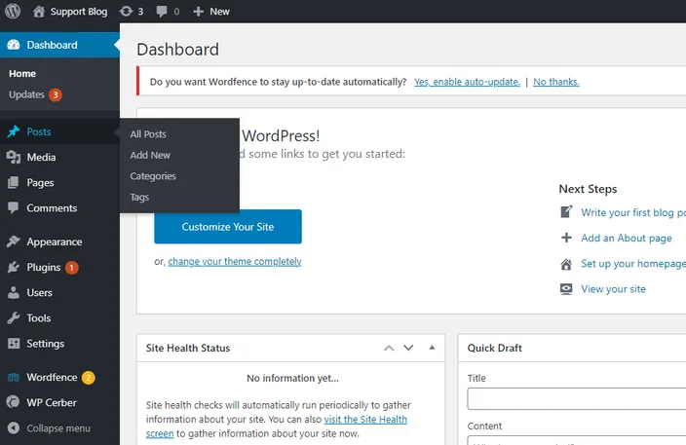
Task: Choose Tags from Posts flyout
Action: 139,197
